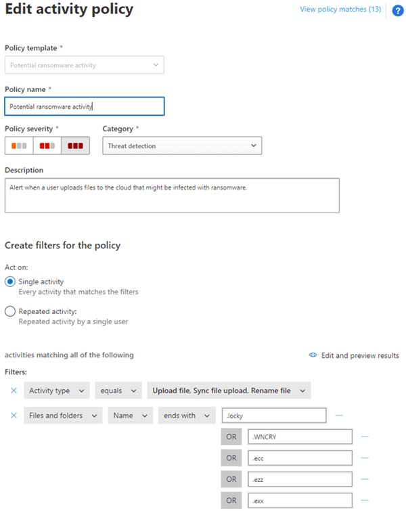Set policy severity to low (orange)
The height and width of the screenshot is (511, 406).
click(x=19, y=146)
